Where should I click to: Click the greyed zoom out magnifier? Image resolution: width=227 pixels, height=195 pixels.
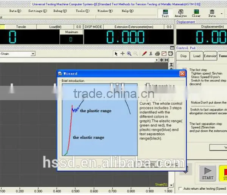[135, 54]
